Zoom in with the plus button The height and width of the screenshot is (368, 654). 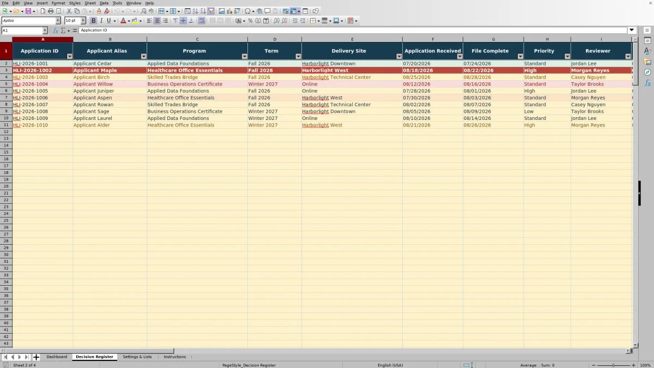click(x=633, y=365)
